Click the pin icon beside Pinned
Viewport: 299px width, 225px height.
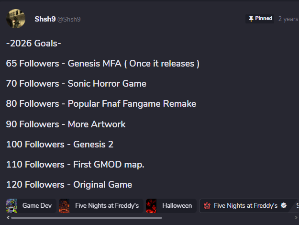(251, 19)
